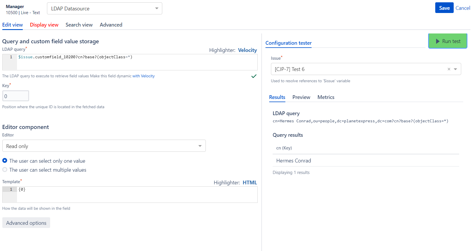Switch to the Preview tab

[301, 97]
